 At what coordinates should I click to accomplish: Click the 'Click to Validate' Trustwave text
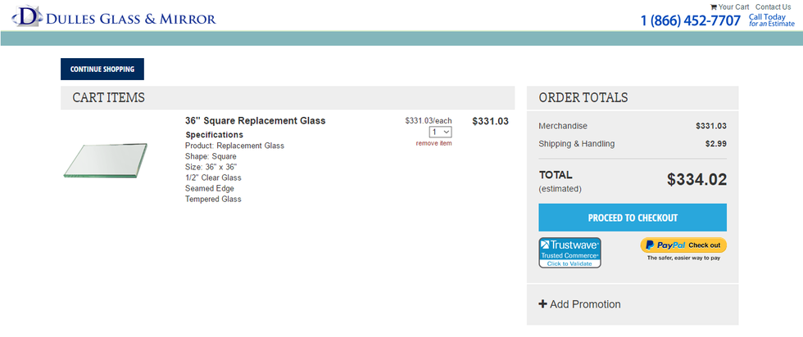(x=569, y=263)
